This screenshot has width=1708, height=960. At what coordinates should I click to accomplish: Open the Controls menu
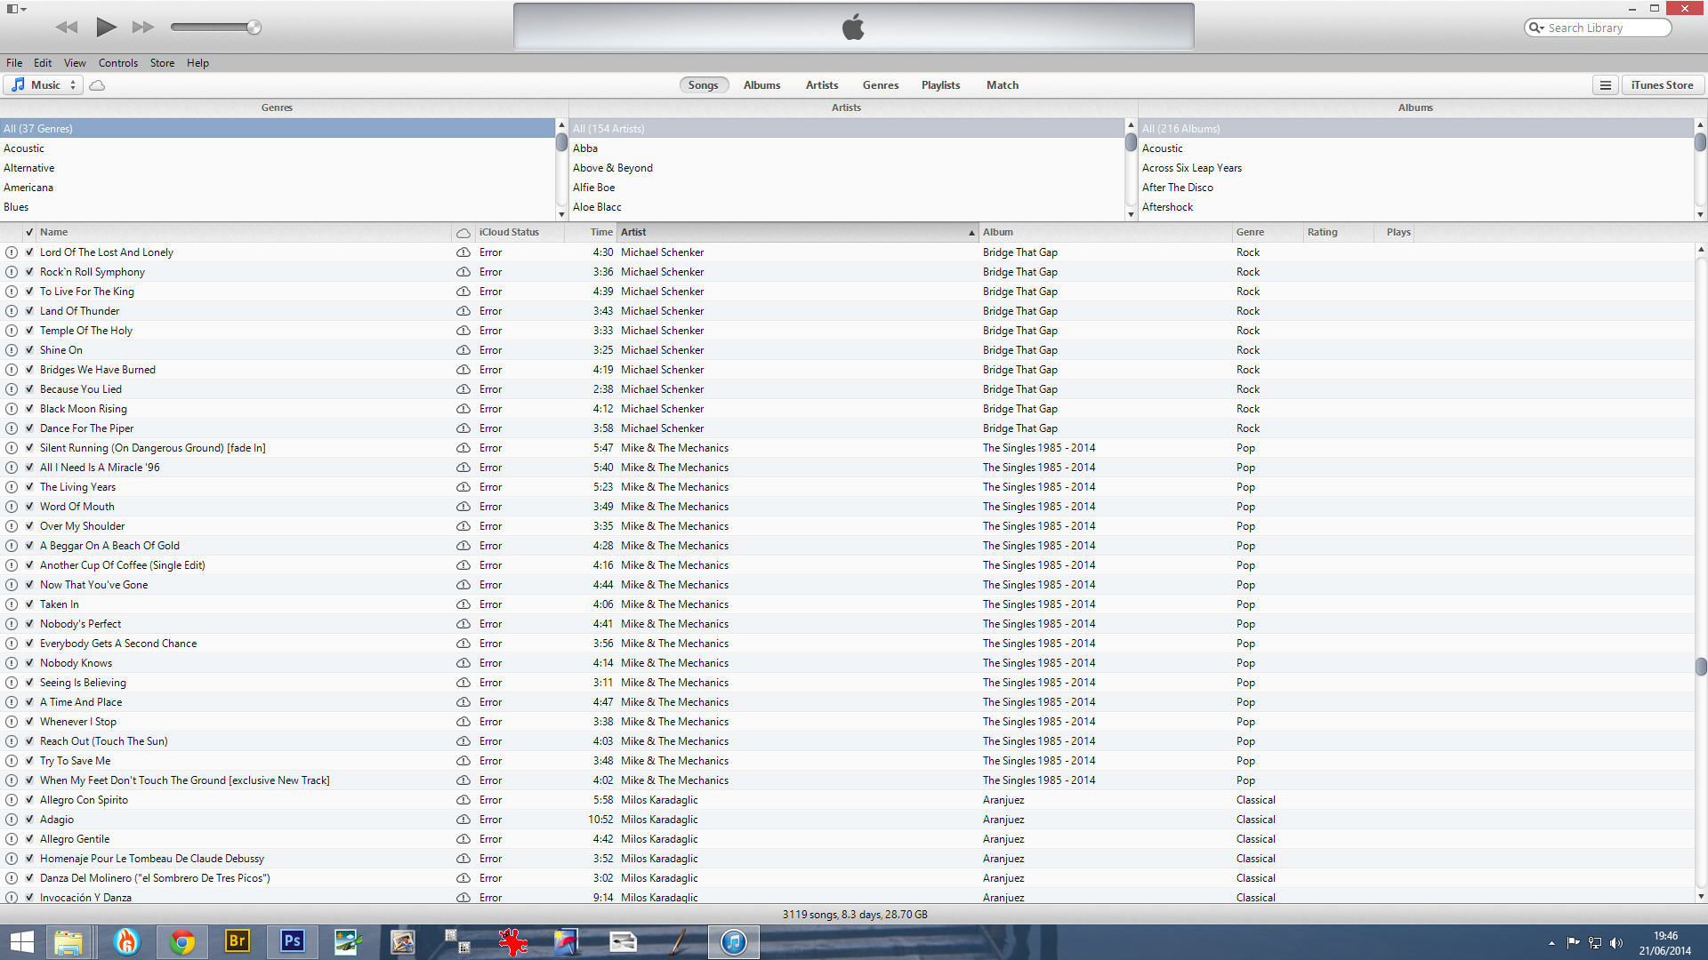[117, 63]
